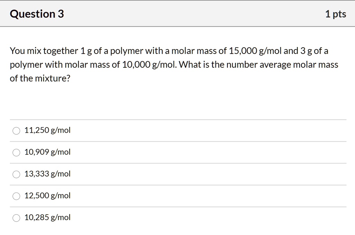Click the last answer row
Image resolution: width=355 pixels, height=235 pixels.
(173, 217)
